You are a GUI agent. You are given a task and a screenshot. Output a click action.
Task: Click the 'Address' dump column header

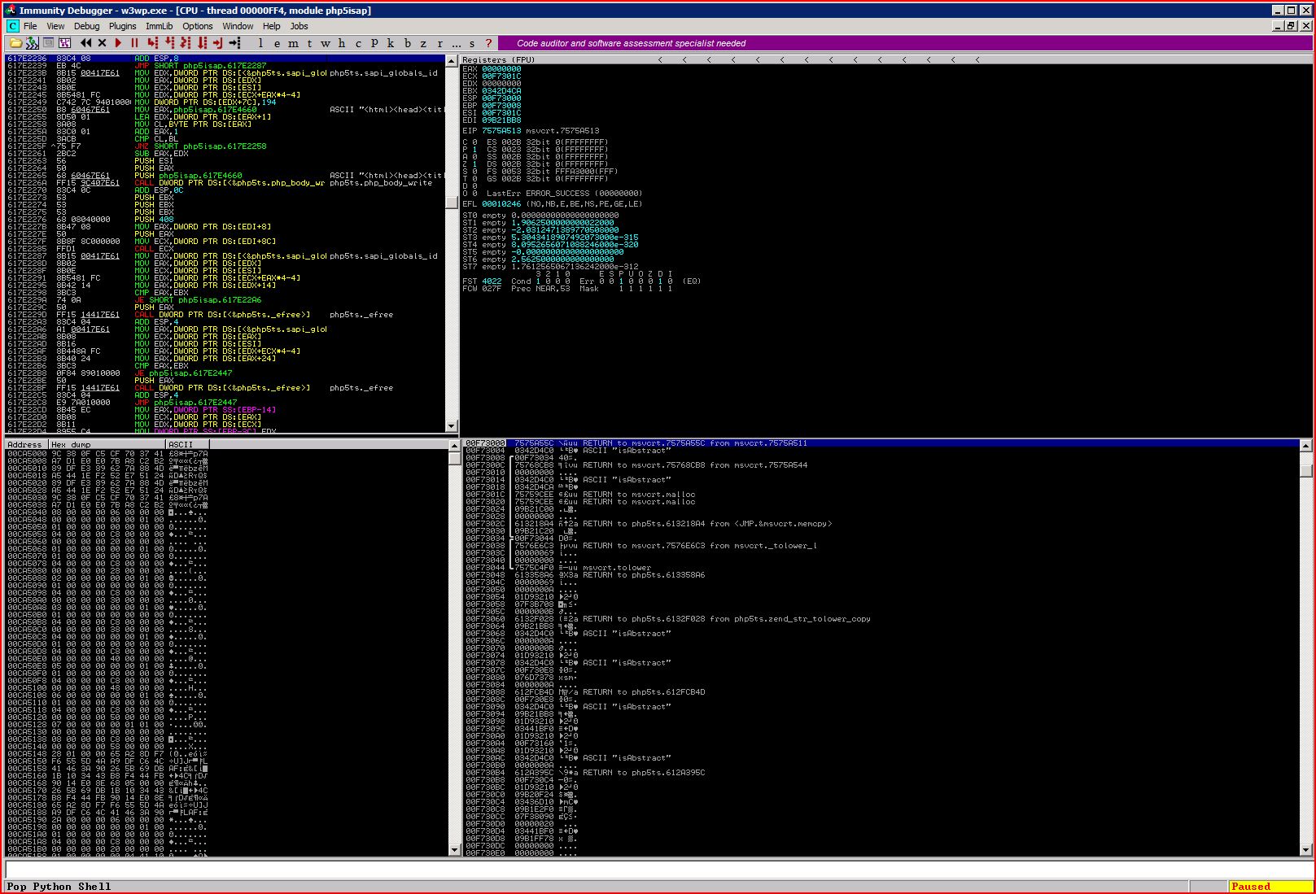[26, 444]
